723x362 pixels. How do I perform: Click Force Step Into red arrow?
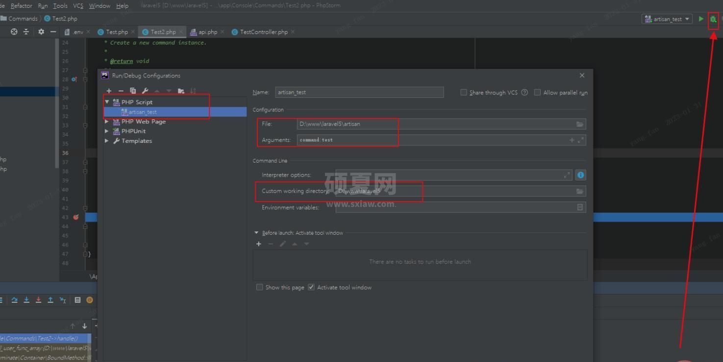[38, 300]
